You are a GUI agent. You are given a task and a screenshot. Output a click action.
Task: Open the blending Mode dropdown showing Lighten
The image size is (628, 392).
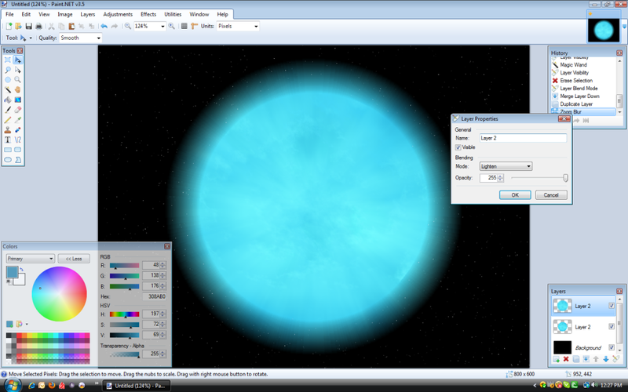click(506, 166)
